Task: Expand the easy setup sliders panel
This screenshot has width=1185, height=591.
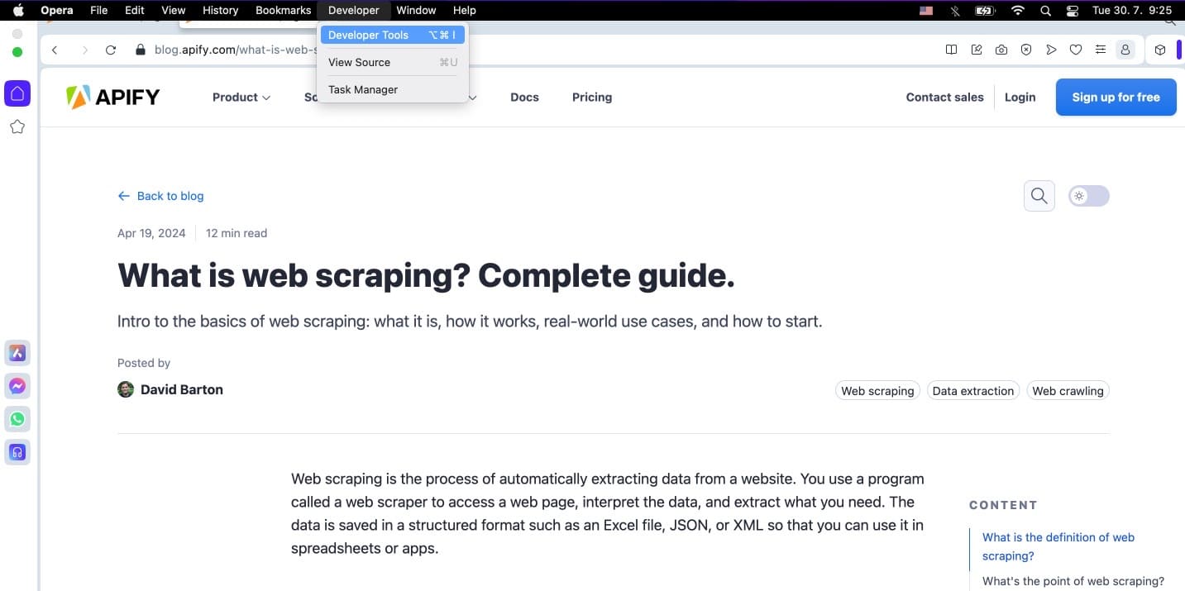Action: point(1101,50)
